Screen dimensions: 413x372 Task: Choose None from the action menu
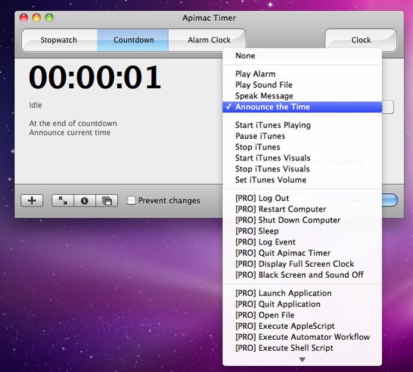tap(302, 56)
